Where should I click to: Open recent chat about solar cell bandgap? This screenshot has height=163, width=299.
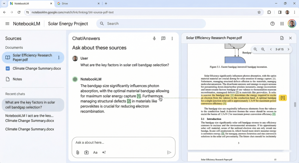[x=33, y=105]
